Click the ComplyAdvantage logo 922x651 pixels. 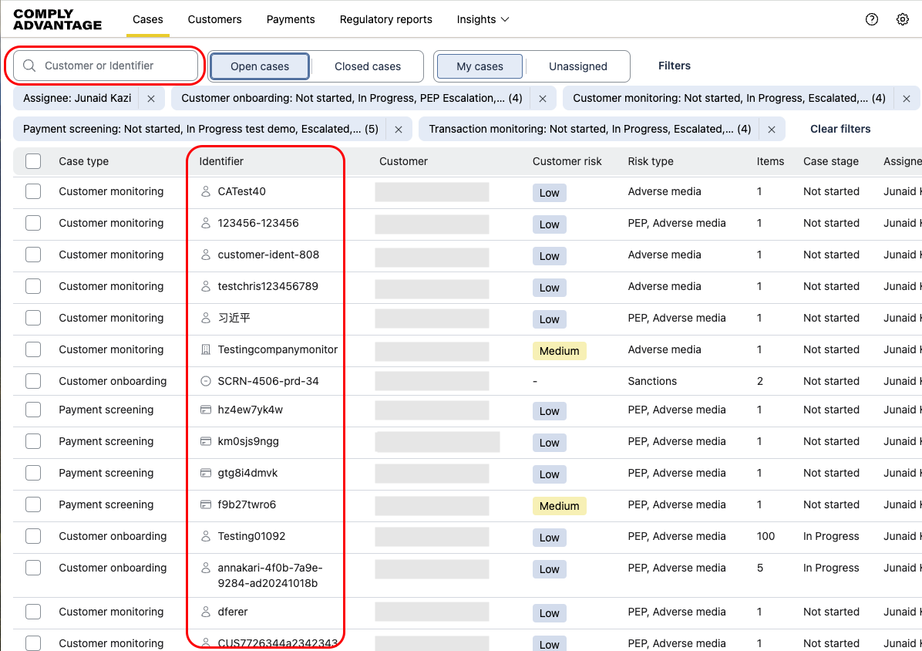coord(58,20)
